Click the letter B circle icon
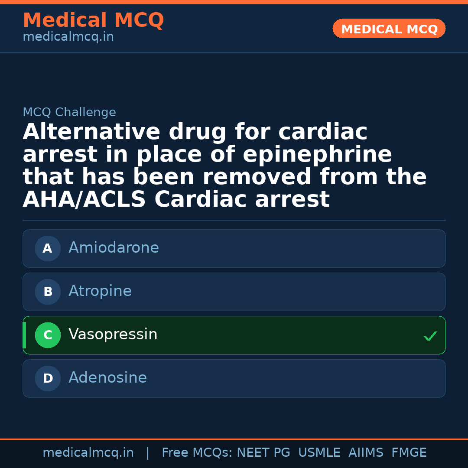The image size is (468, 468). (x=48, y=292)
